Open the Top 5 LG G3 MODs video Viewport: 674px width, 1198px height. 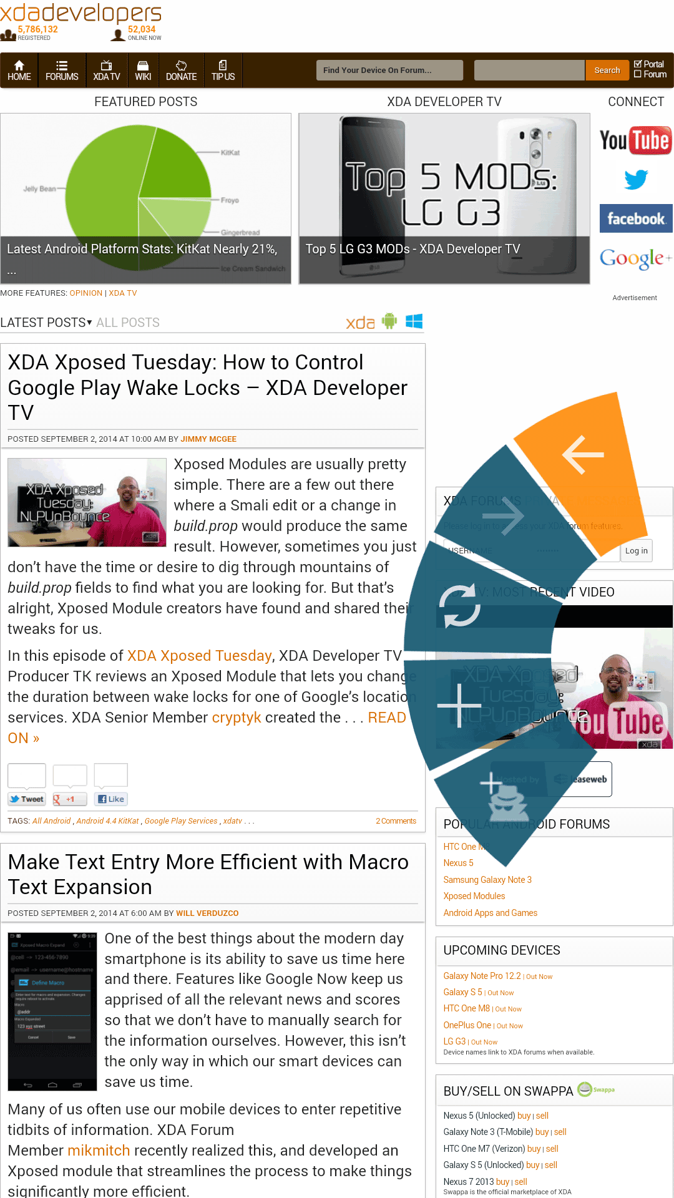(x=444, y=198)
